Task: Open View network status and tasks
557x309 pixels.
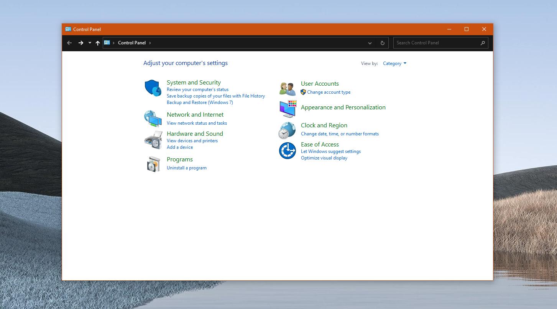Action: (197, 123)
